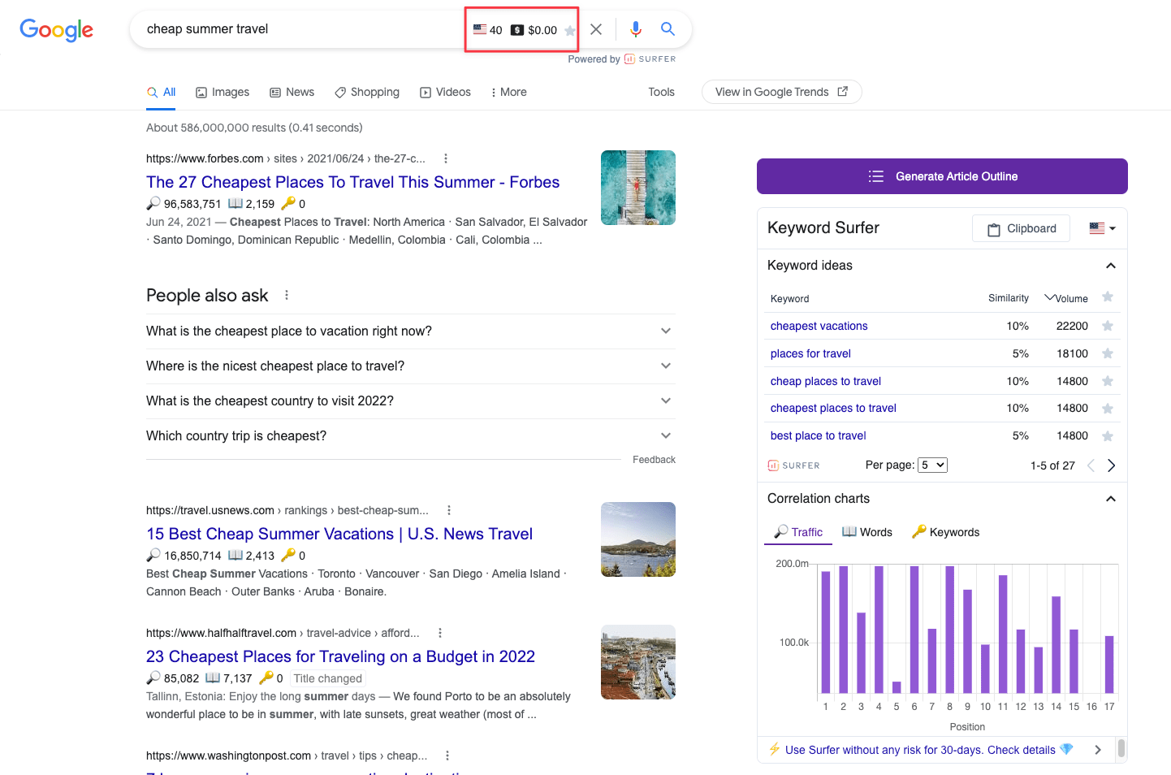Click the tallest bar at position 2 in chart
This screenshot has width=1171, height=775.
click(x=843, y=630)
